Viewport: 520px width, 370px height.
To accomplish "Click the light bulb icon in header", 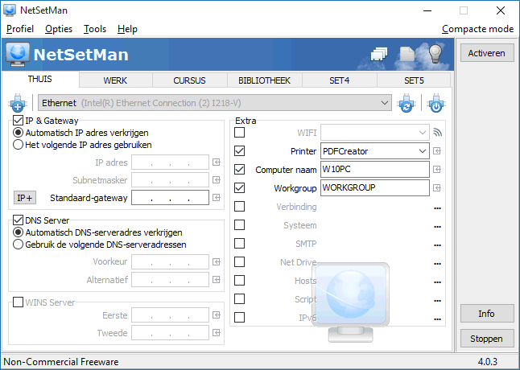I will point(435,54).
